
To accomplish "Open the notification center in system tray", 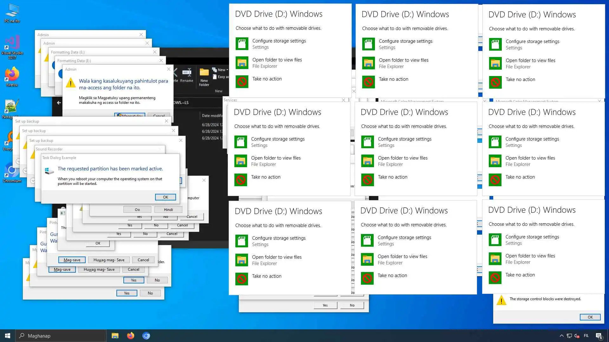I will click(x=599, y=336).
